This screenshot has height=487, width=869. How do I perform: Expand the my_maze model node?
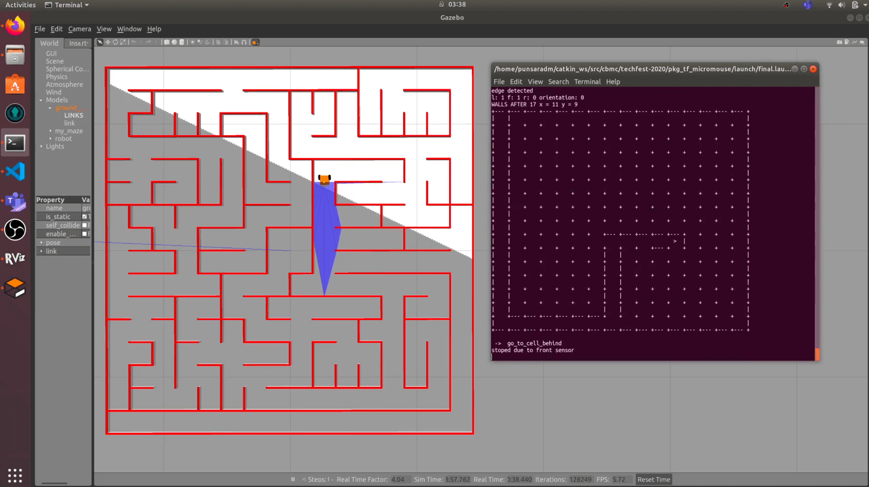50,131
